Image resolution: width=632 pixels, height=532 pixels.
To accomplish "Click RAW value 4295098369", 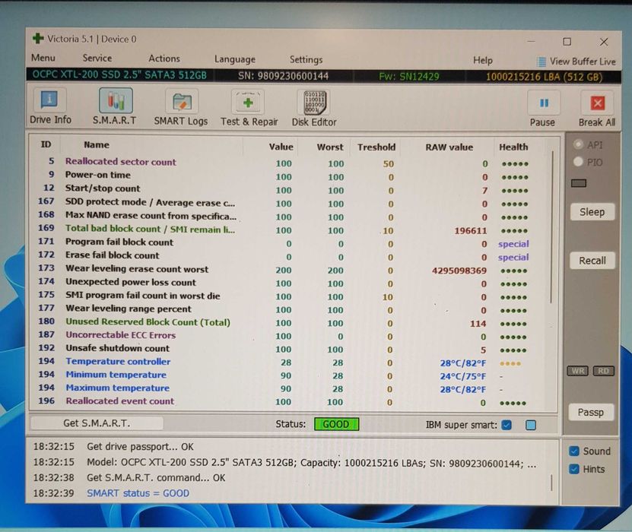I will pyautogui.click(x=459, y=271).
